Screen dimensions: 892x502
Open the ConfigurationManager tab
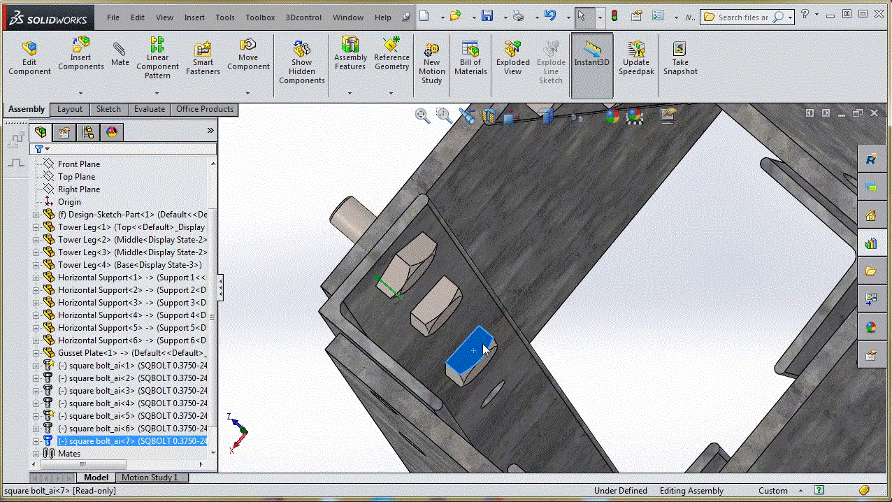(x=87, y=132)
